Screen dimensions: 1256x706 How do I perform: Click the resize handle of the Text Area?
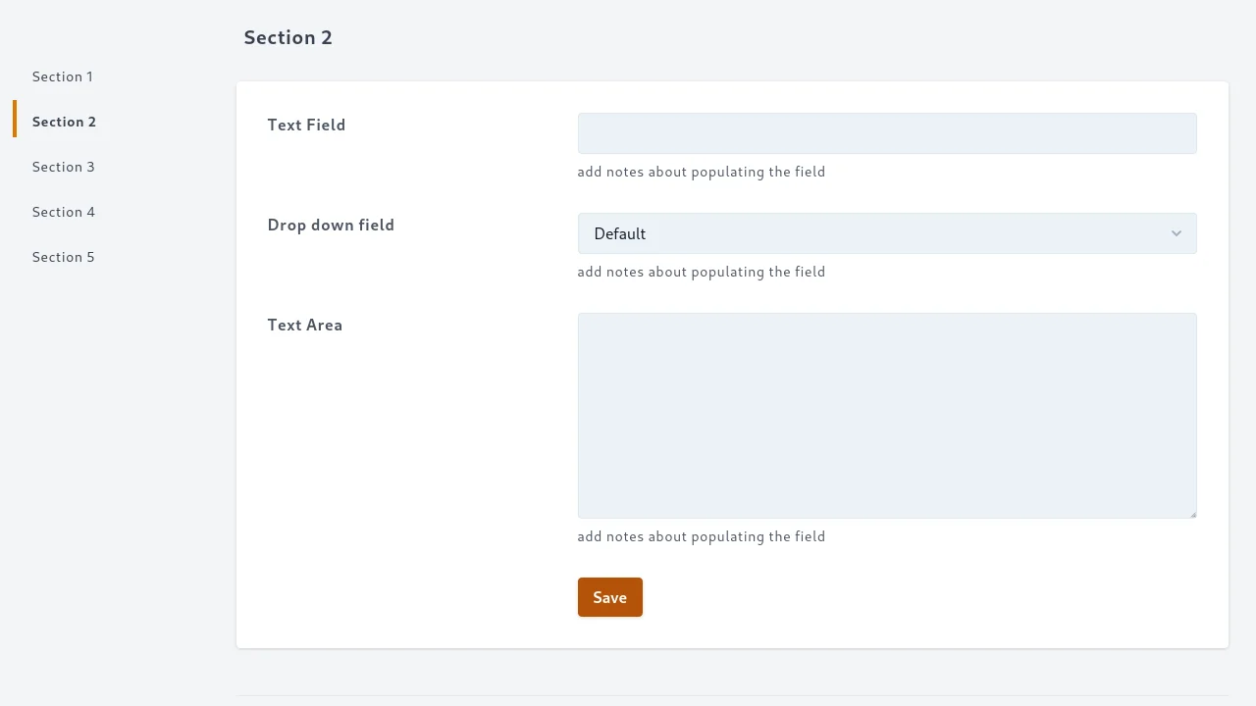pyautogui.click(x=1192, y=514)
